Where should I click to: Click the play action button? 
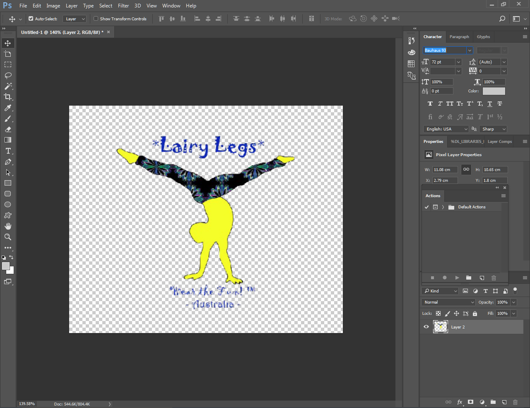pyautogui.click(x=457, y=278)
